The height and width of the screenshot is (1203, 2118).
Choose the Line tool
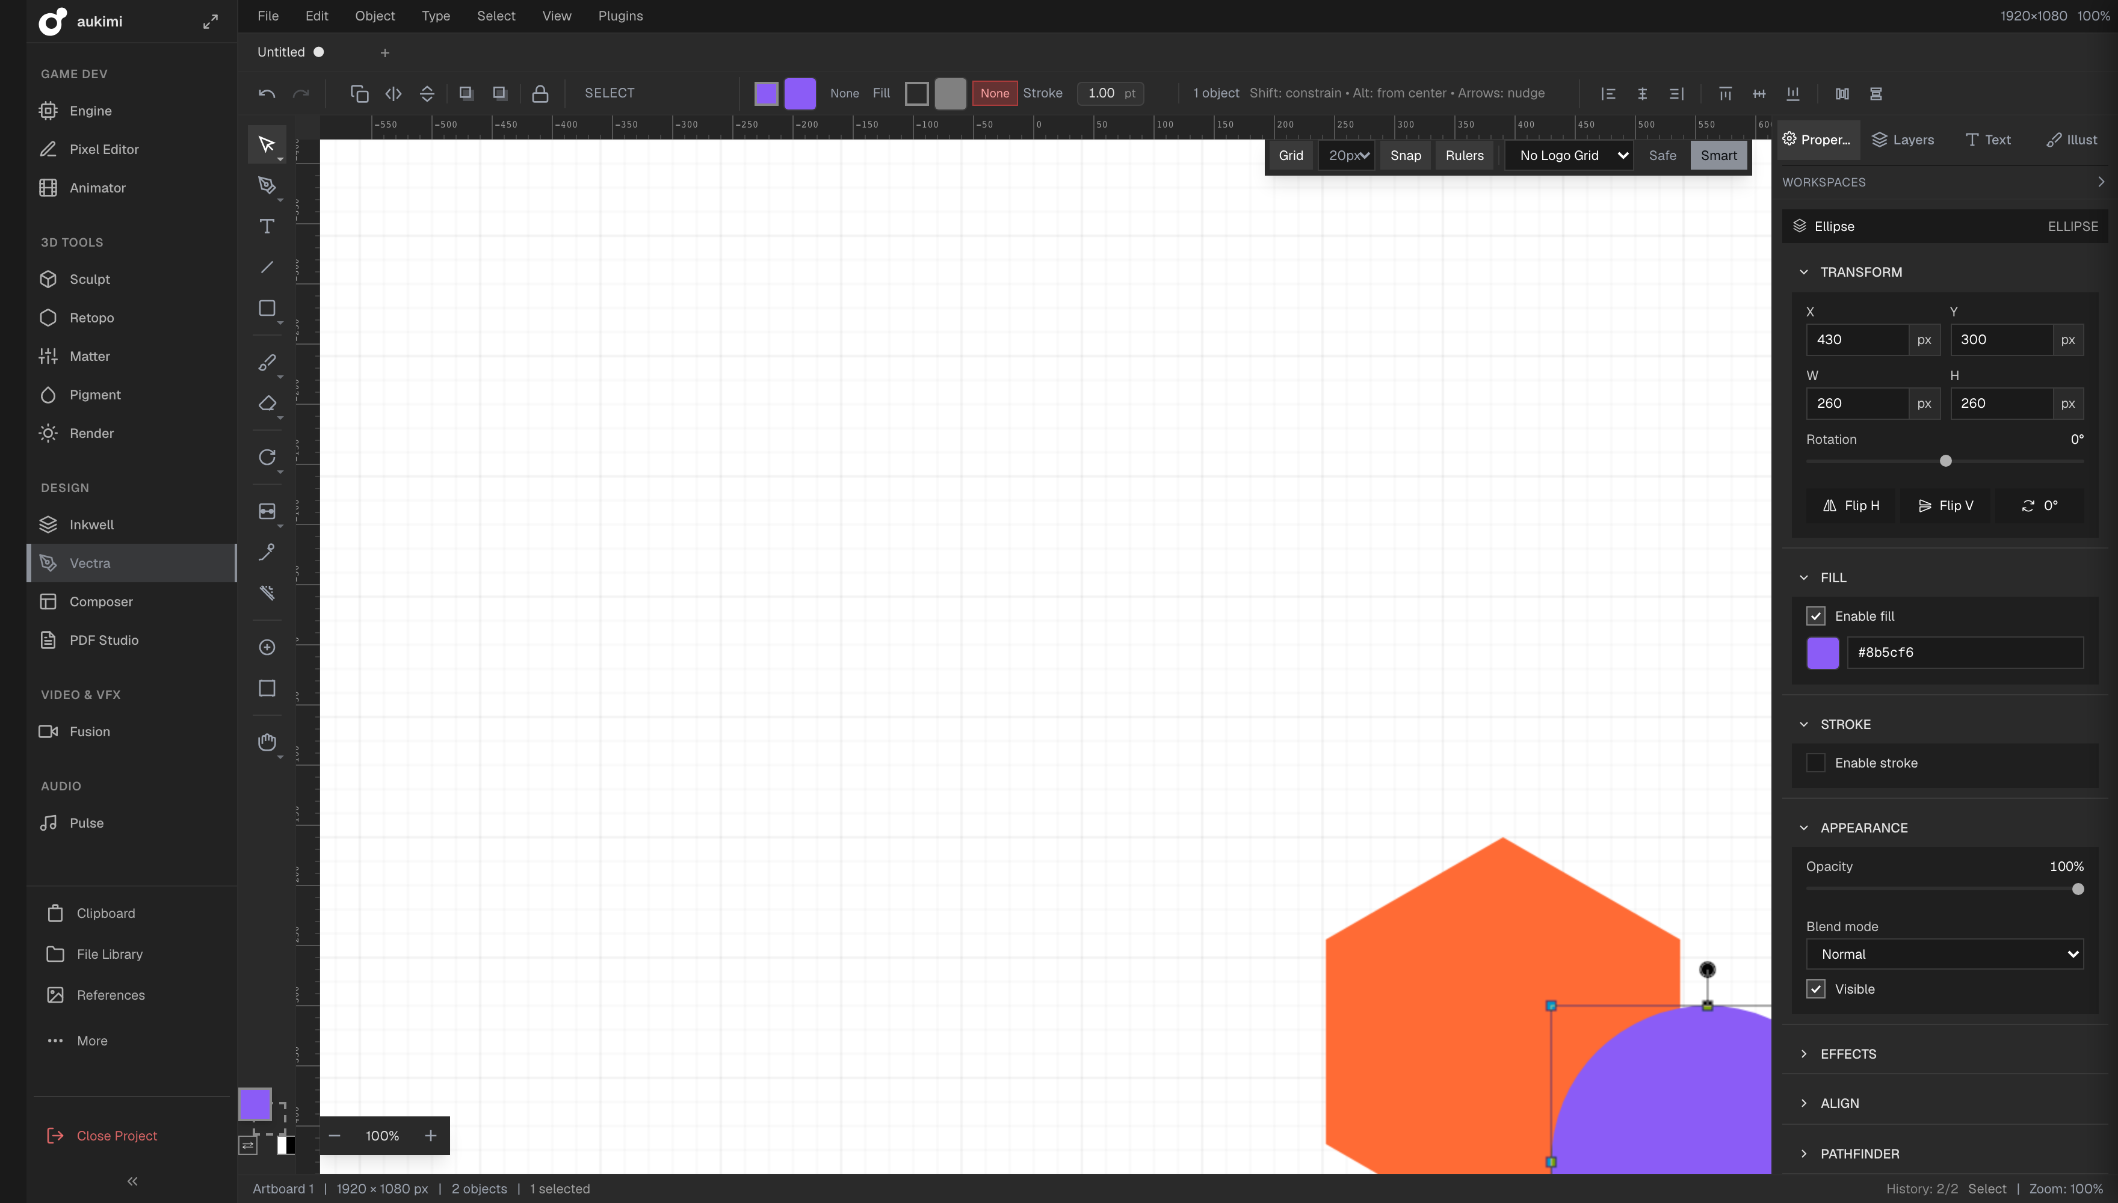(x=266, y=267)
